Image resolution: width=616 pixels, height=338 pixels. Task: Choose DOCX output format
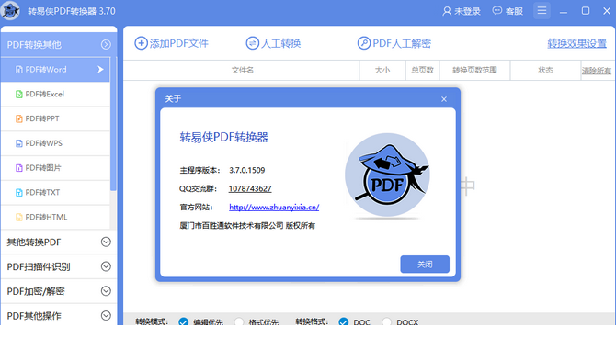[x=386, y=321]
